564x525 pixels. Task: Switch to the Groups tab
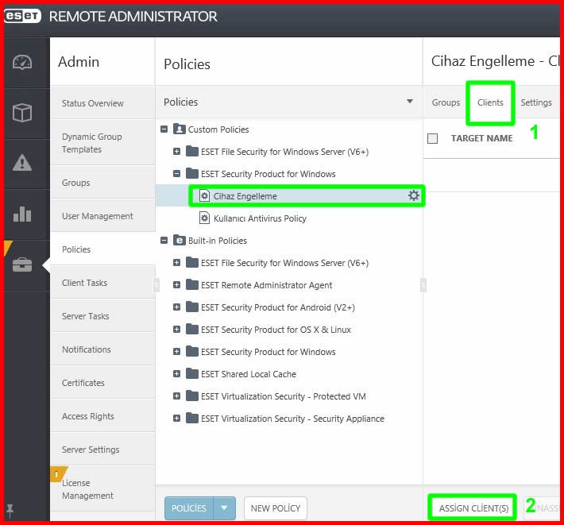tap(446, 102)
